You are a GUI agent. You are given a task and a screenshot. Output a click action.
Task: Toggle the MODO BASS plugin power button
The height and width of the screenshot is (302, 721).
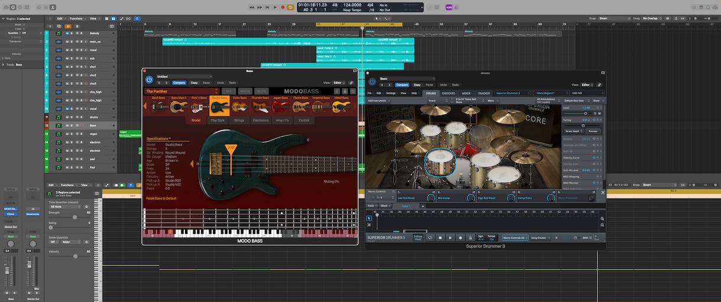pos(149,79)
